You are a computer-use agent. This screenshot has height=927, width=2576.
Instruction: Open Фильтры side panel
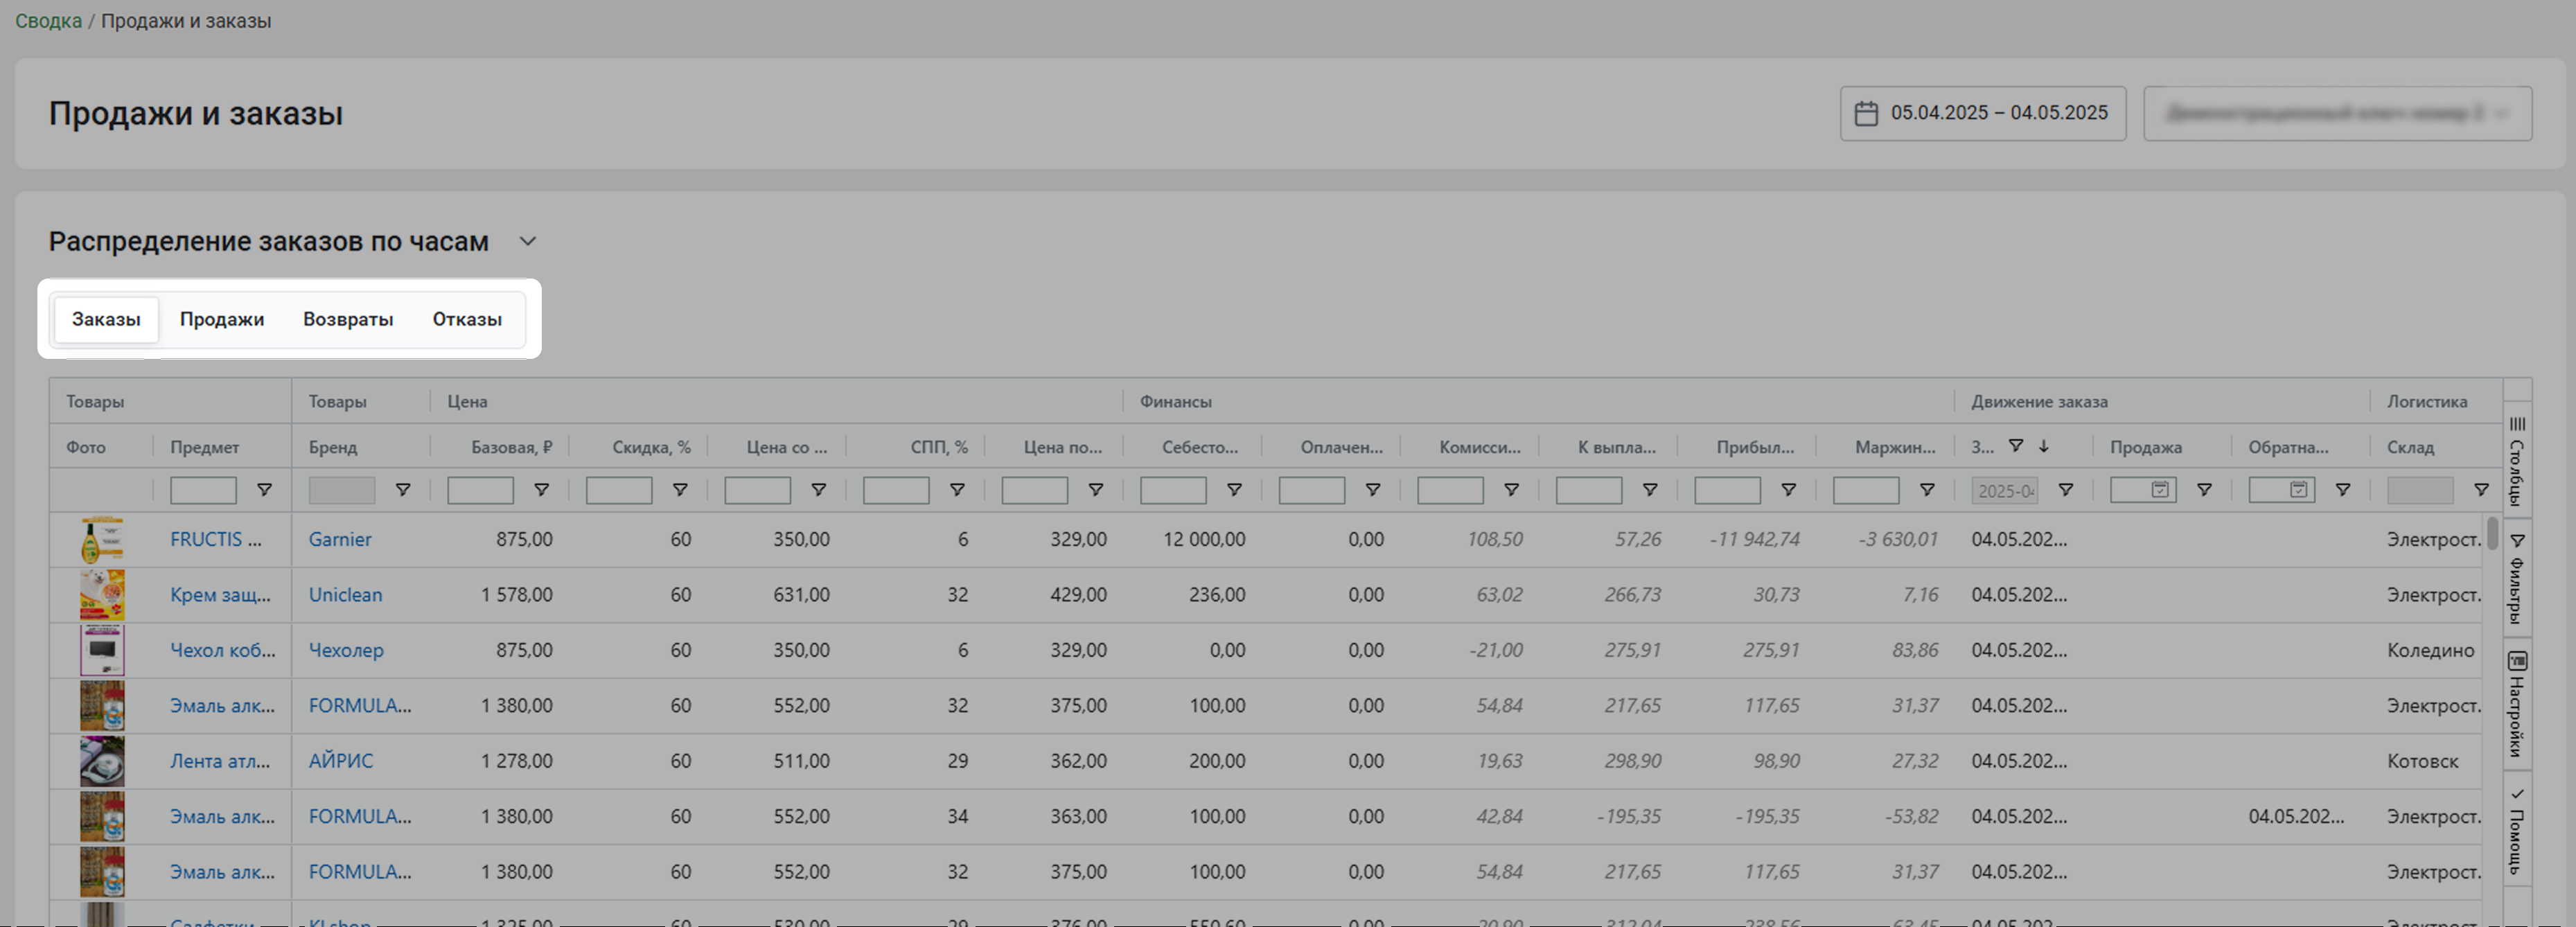(2517, 578)
